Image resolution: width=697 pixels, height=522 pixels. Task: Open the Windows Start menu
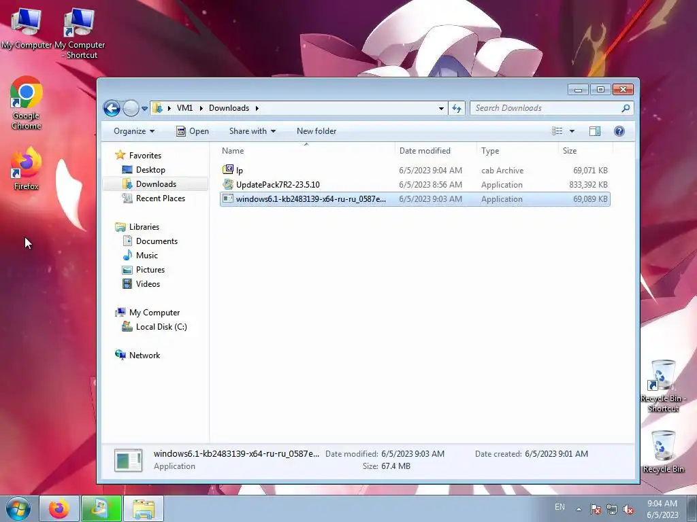tap(18, 508)
